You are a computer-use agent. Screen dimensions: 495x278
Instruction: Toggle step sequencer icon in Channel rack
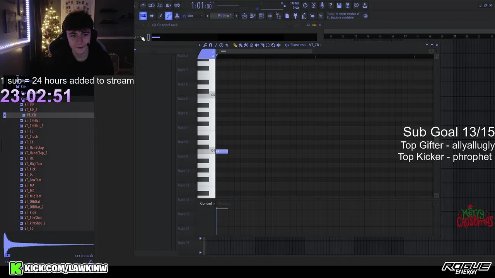(314, 25)
